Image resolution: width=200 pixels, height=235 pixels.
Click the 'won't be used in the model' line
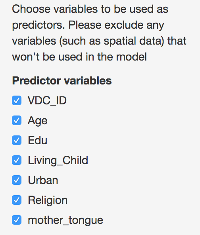coord(79,57)
